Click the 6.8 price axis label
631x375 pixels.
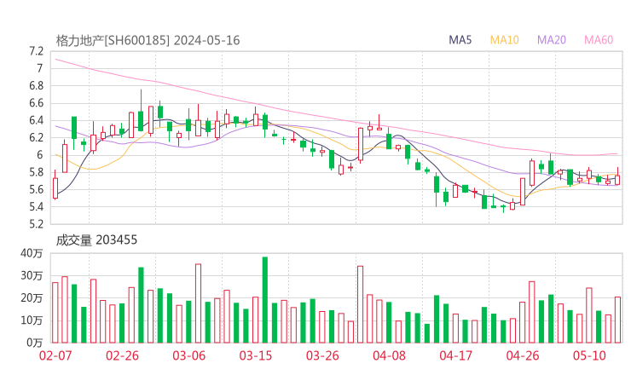[36, 86]
